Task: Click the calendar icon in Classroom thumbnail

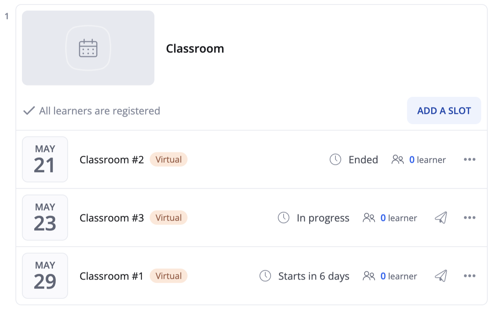Action: tap(88, 48)
